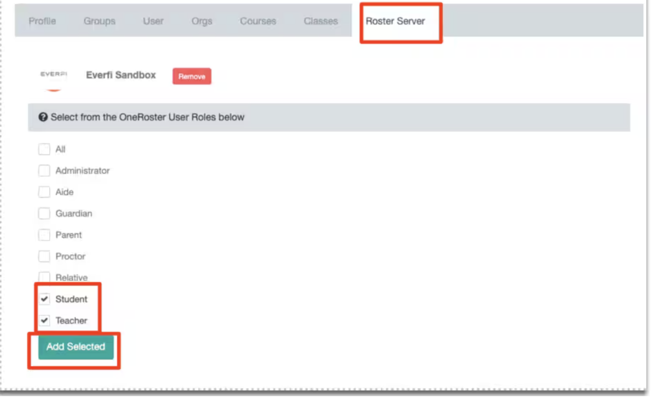Viewport: 652px width, 398px height.
Task: Switch to the Profile tab
Action: click(42, 21)
